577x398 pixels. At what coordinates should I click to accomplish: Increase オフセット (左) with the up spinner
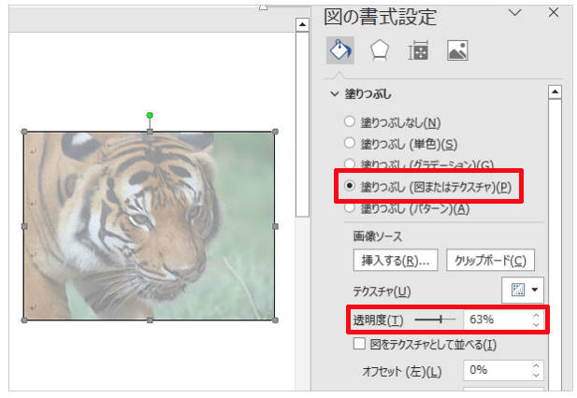pyautogui.click(x=536, y=365)
